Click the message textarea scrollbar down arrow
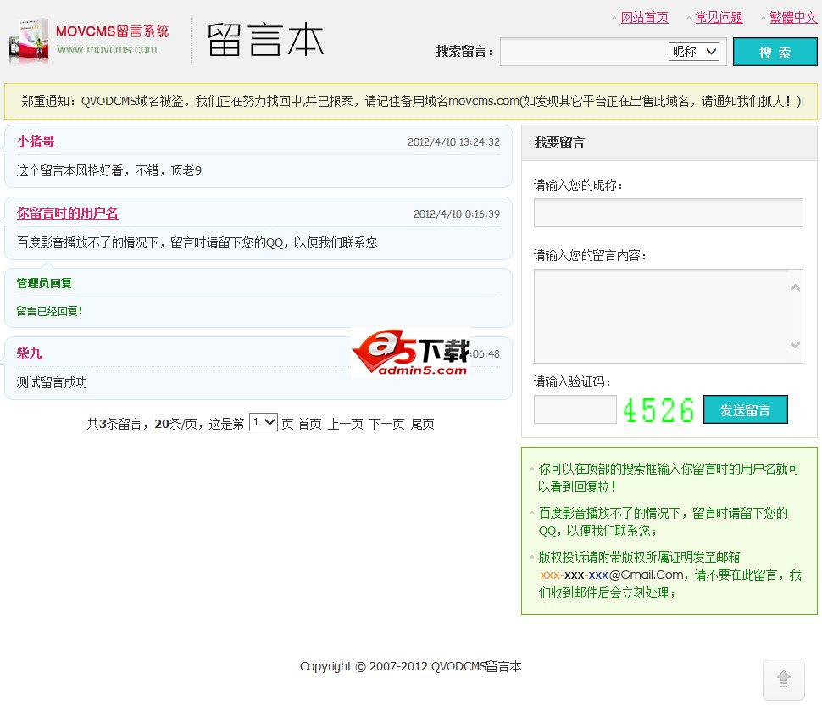Viewport: 822px width, 706px height. pos(795,345)
